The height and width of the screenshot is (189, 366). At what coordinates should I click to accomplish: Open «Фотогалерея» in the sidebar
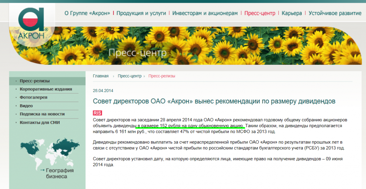[34, 97]
